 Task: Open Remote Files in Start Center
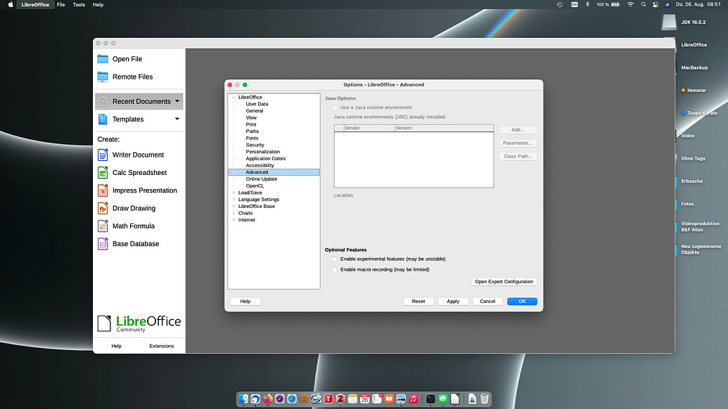click(x=132, y=77)
